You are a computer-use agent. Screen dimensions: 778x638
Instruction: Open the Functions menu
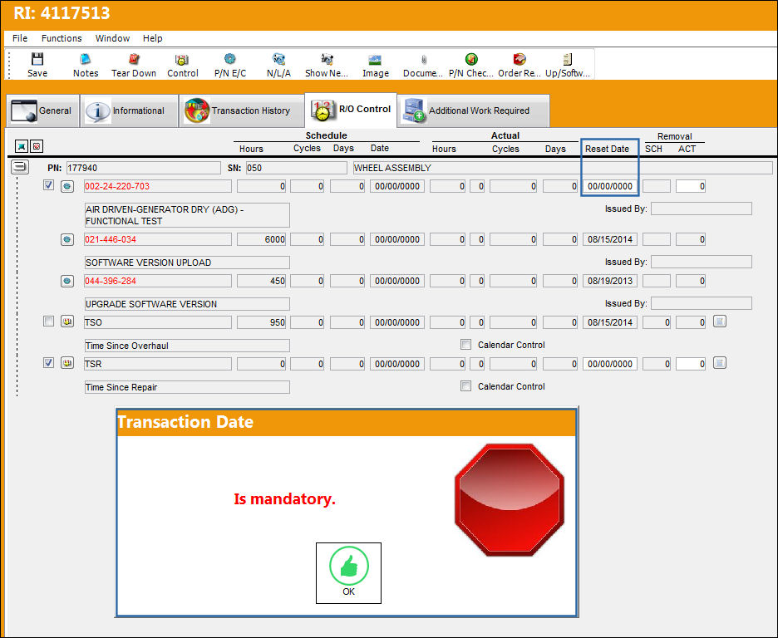(62, 38)
